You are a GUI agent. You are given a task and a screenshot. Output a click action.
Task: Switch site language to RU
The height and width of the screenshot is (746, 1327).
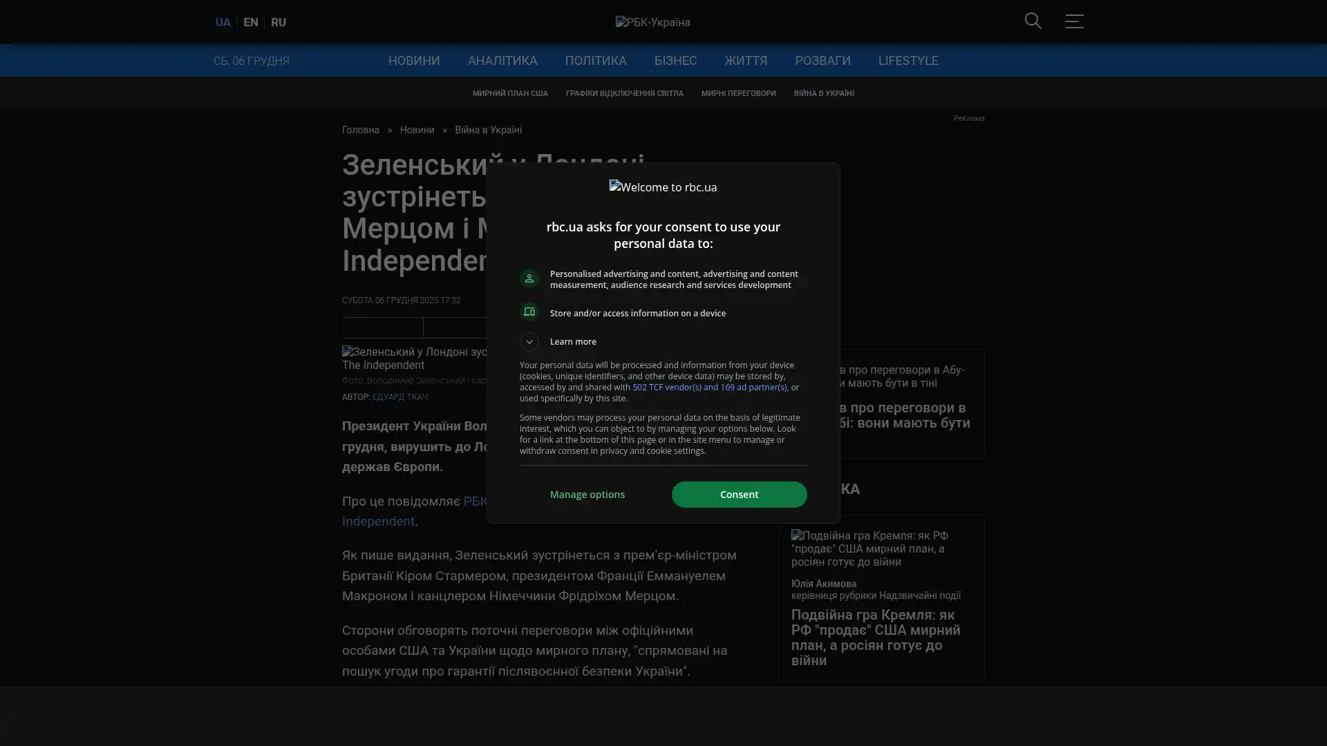click(278, 22)
